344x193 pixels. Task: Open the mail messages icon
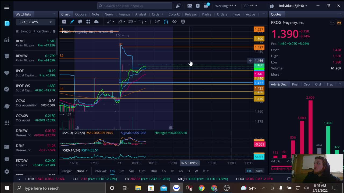tap(189, 6)
